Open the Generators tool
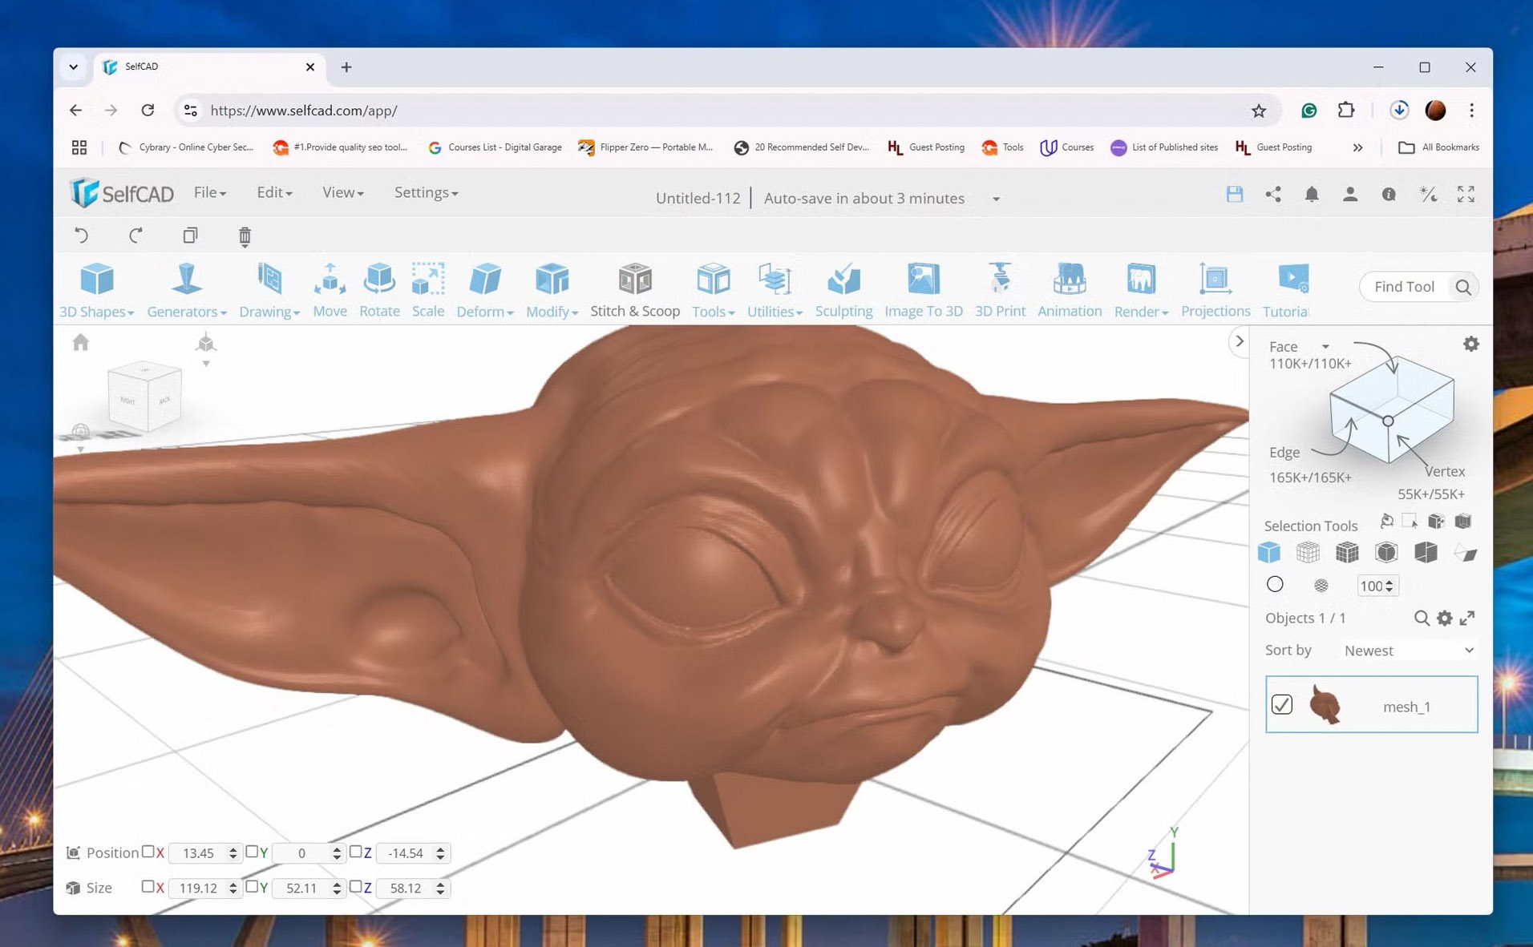The image size is (1533, 947). click(186, 290)
